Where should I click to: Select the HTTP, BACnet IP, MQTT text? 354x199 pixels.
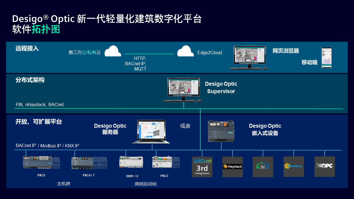point(136,64)
